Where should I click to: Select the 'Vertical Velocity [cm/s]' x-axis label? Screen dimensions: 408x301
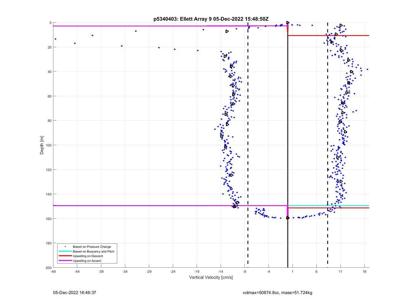pos(211,278)
